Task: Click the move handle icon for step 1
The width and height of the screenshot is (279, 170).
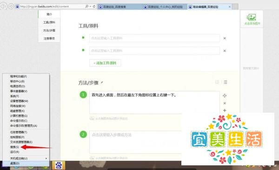Action: [225, 95]
